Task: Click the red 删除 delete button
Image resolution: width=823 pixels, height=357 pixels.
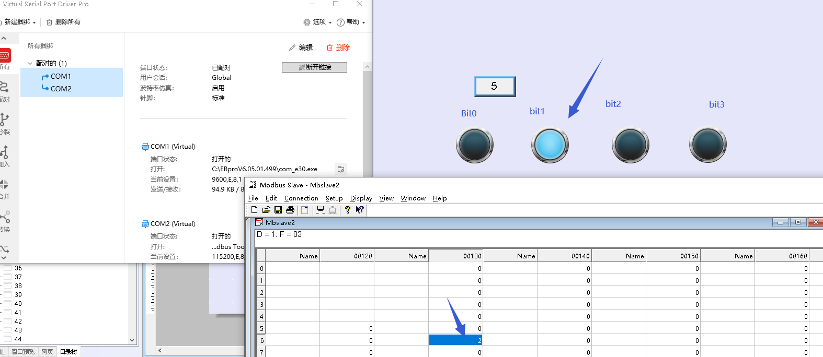Action: [x=338, y=47]
